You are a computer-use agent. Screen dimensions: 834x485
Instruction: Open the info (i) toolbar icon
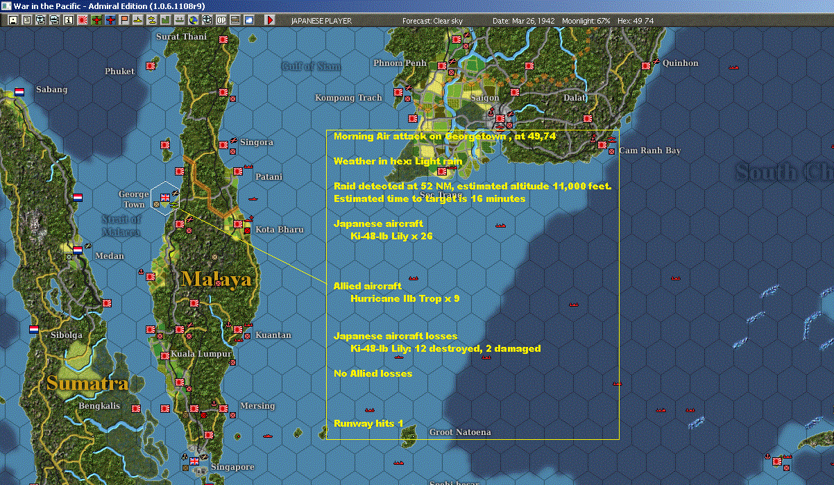(69, 20)
